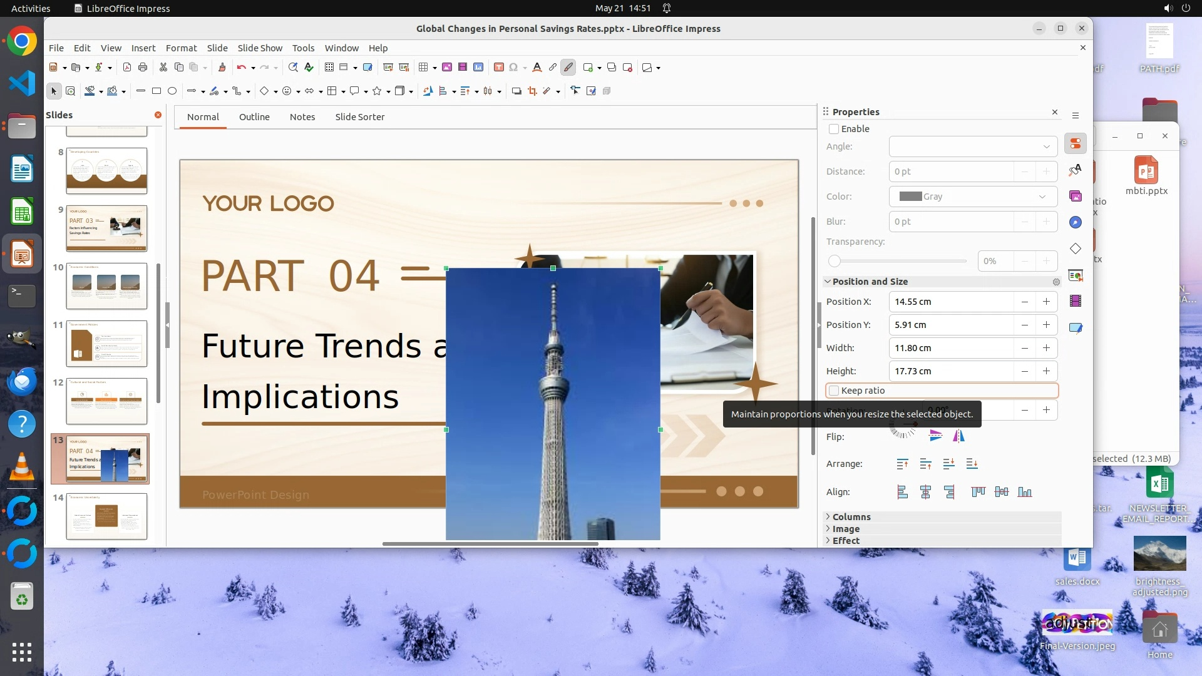This screenshot has height=676, width=1202.
Task: Click the Insert Text Box icon
Action: 498,68
